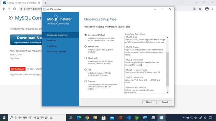The image size is (216, 121).
Task: Open the Chrome profile icon
Action: point(207,9)
